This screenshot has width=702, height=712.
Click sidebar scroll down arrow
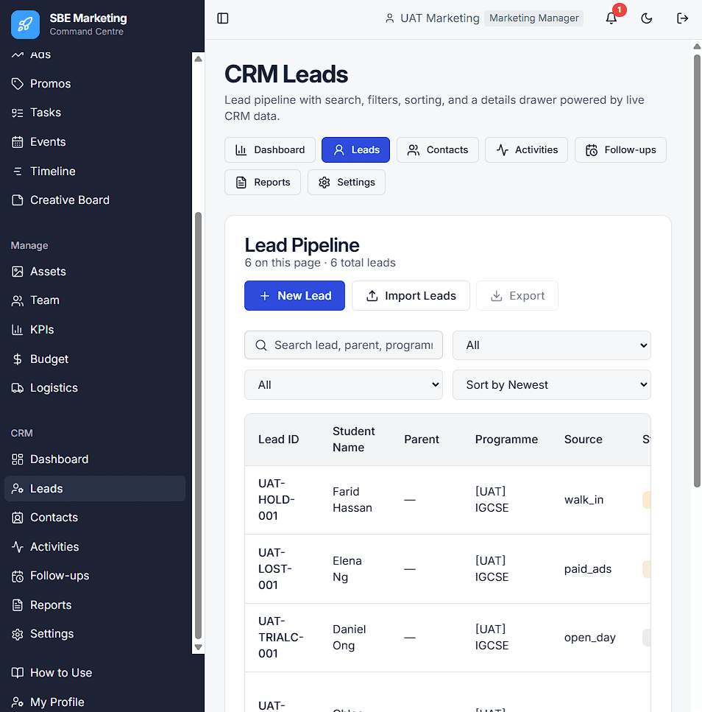click(x=198, y=647)
